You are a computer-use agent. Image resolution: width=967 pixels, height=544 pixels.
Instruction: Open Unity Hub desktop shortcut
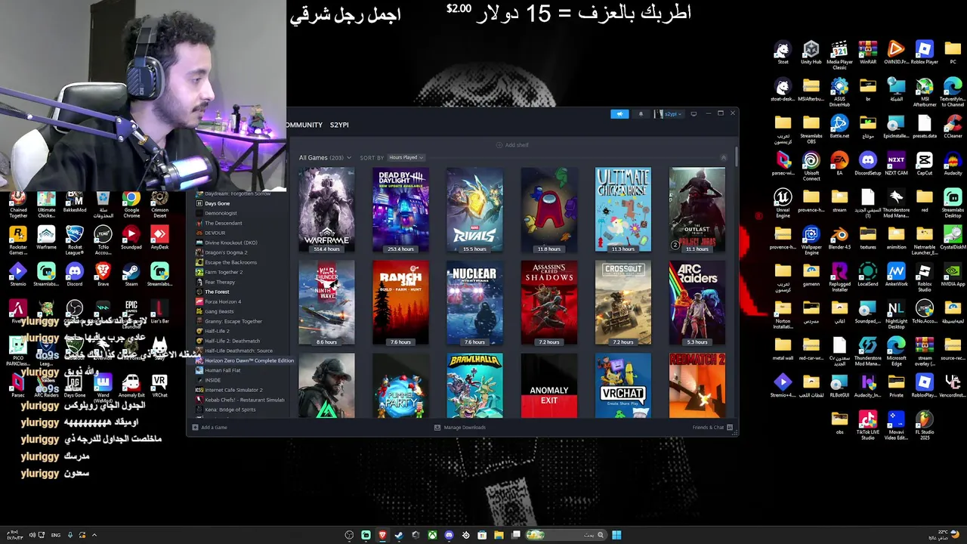811,53
